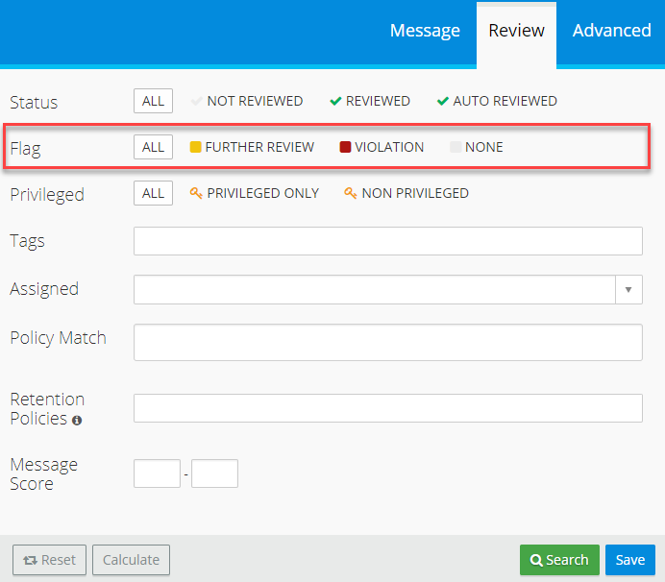The width and height of the screenshot is (665, 582).
Task: Filter by Non Privileged key icon
Action: click(x=351, y=194)
